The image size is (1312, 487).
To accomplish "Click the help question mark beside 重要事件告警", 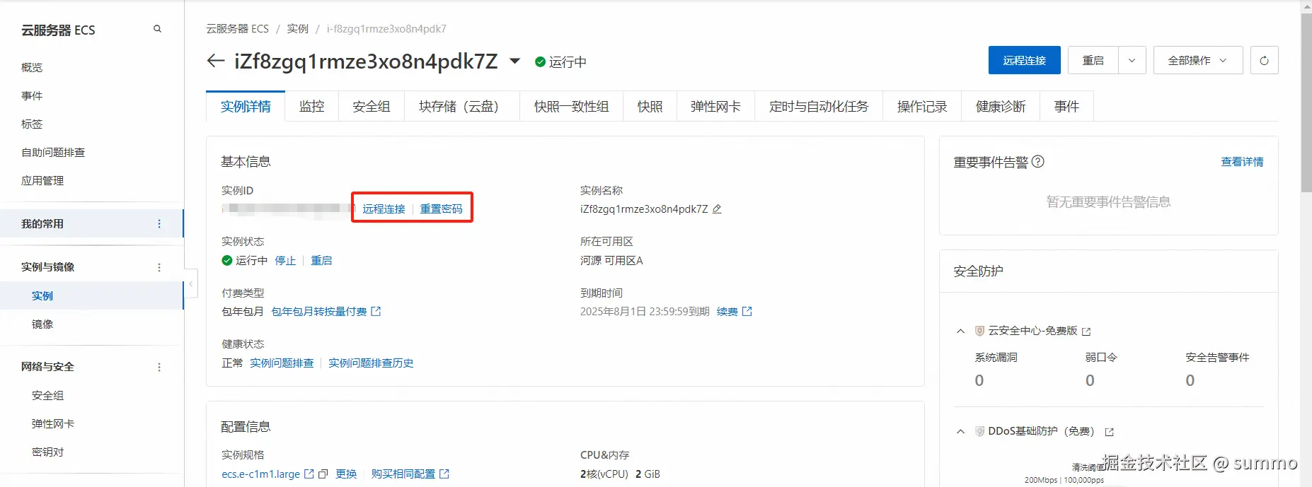I will click(1037, 161).
